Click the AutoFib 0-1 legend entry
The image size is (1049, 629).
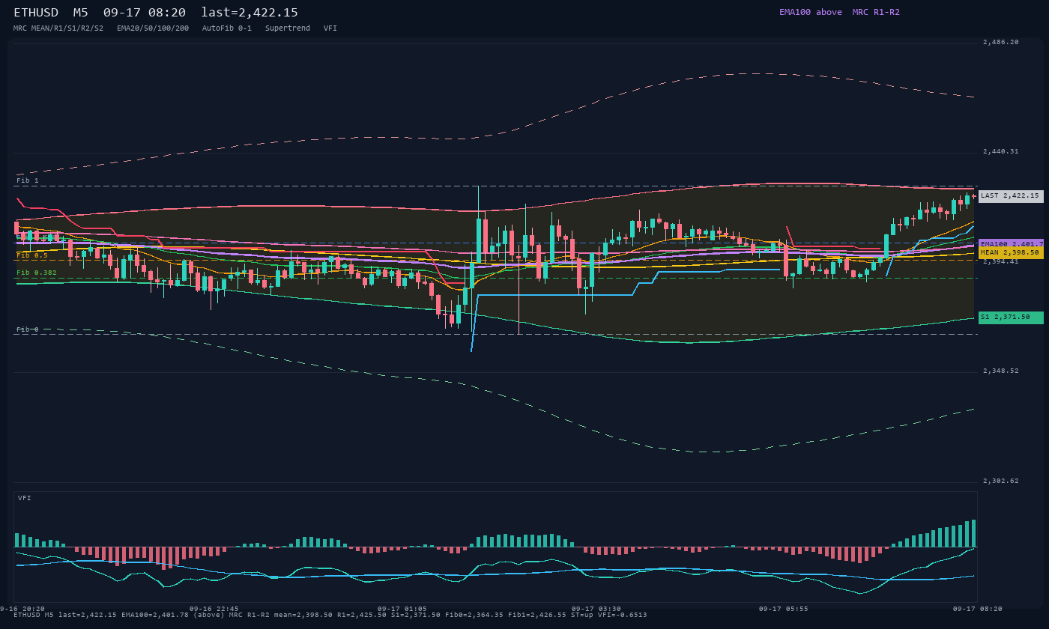pos(227,28)
